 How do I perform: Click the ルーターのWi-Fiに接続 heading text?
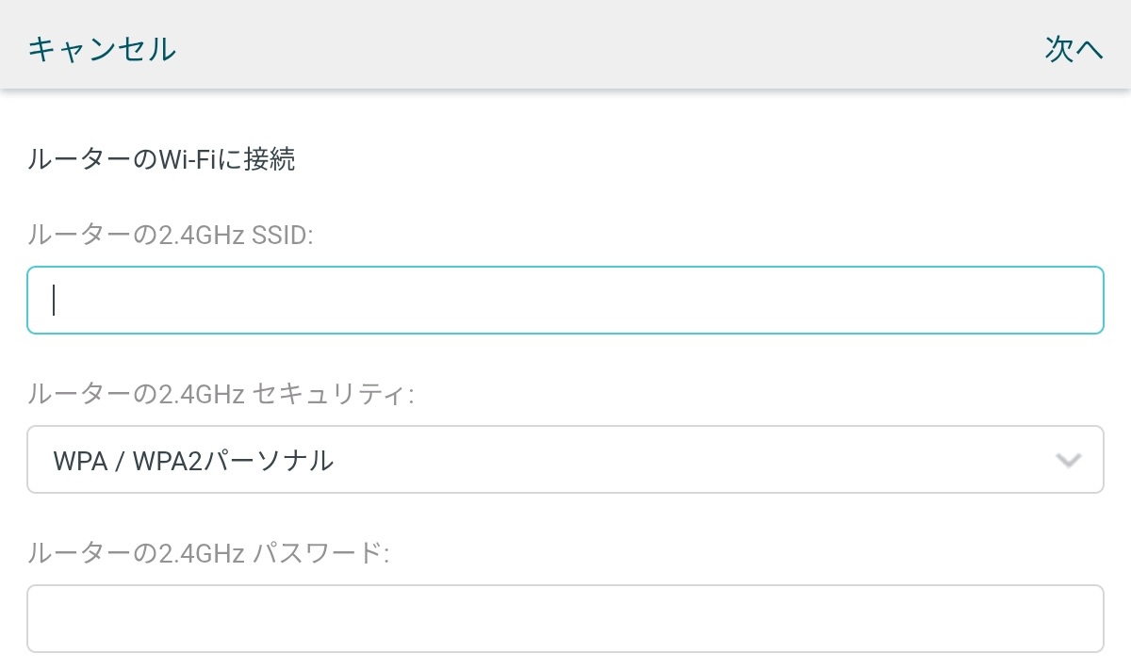[x=161, y=159]
